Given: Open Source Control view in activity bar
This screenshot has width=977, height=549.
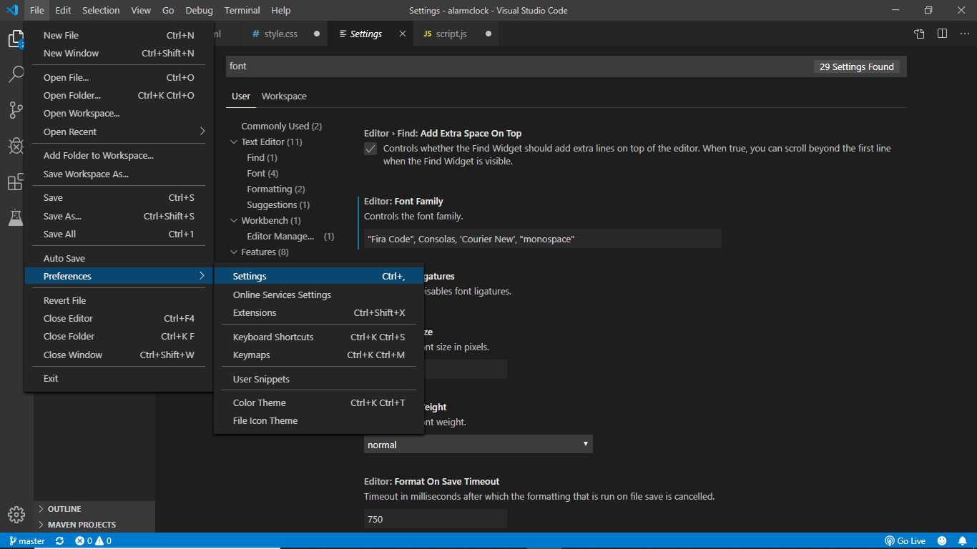Looking at the screenshot, I should (16, 110).
